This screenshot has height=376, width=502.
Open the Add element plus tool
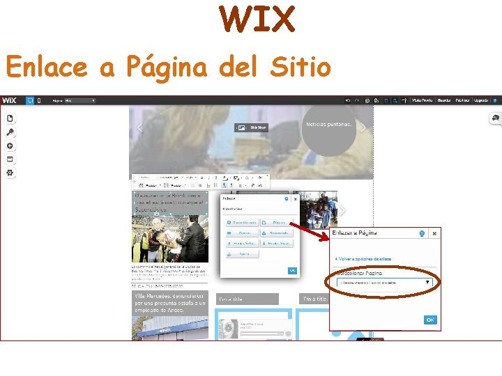(10, 146)
